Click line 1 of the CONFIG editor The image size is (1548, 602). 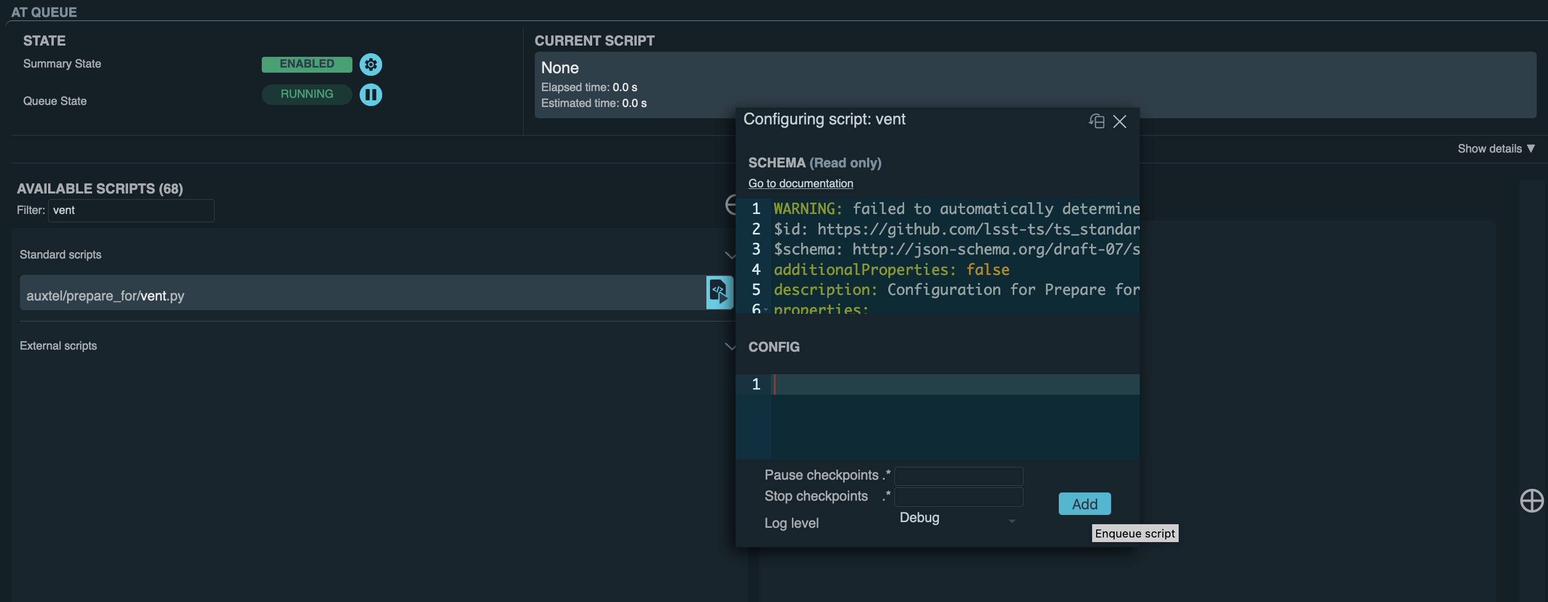[x=954, y=384]
